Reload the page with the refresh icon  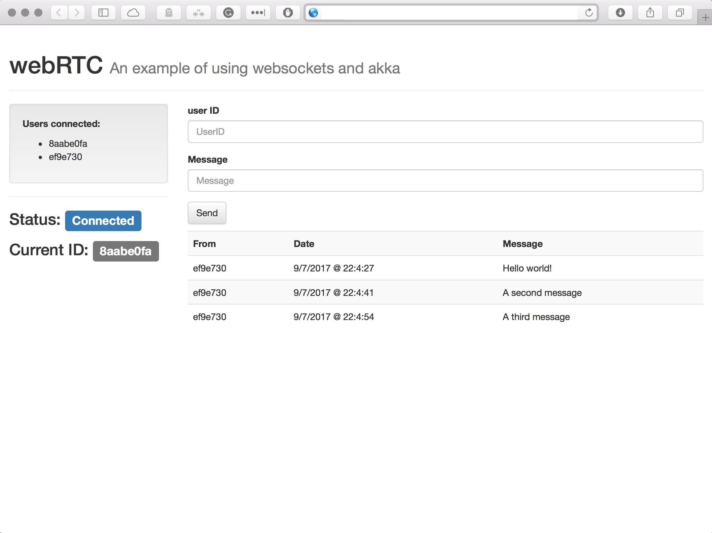(x=589, y=13)
